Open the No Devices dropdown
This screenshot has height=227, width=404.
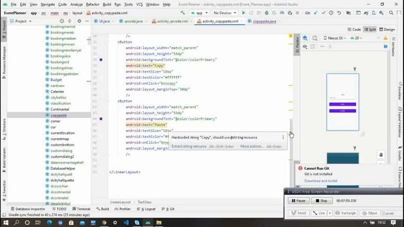click(225, 13)
